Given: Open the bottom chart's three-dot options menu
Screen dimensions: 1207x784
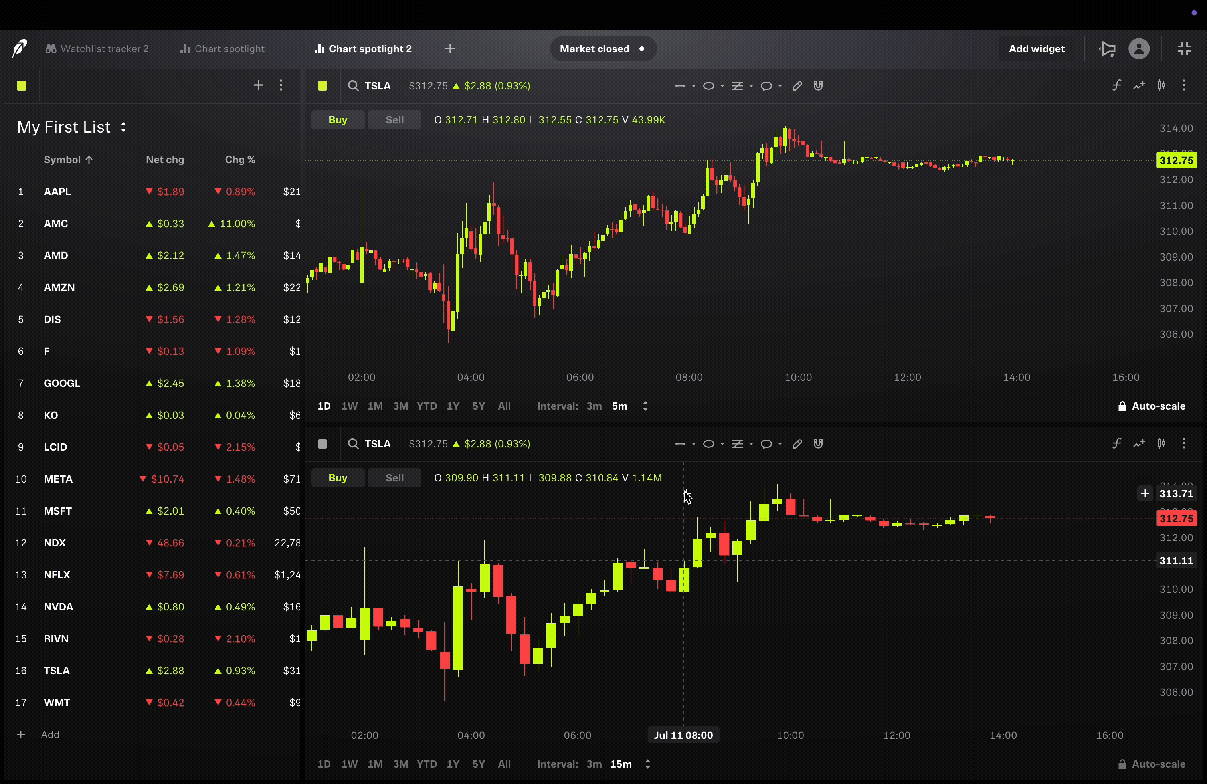Looking at the screenshot, I should [x=1184, y=443].
